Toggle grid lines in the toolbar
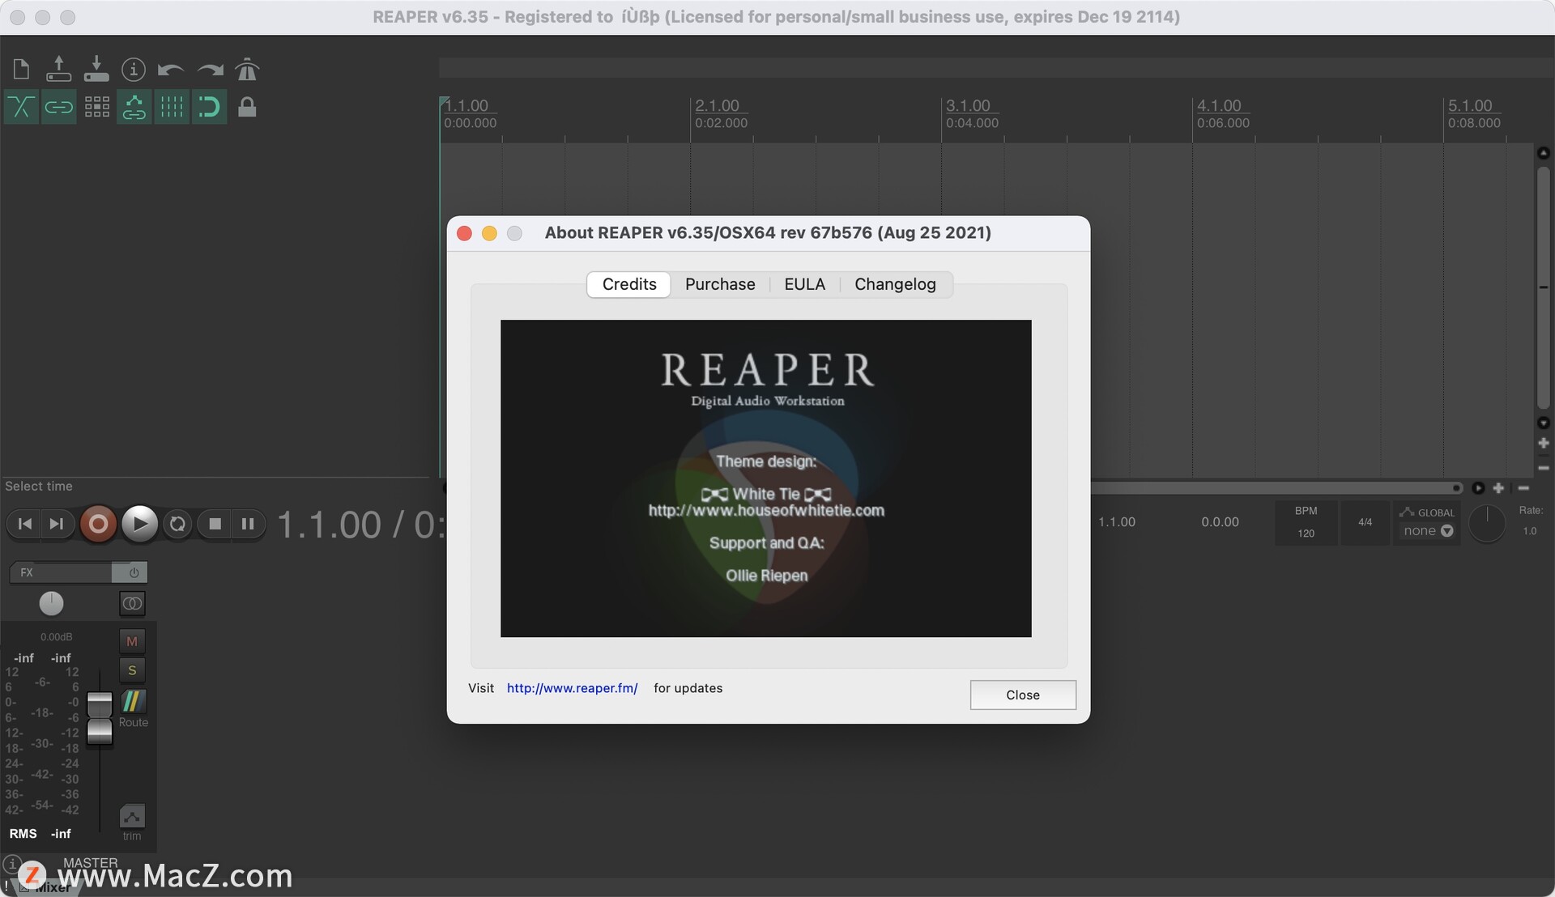 click(171, 107)
